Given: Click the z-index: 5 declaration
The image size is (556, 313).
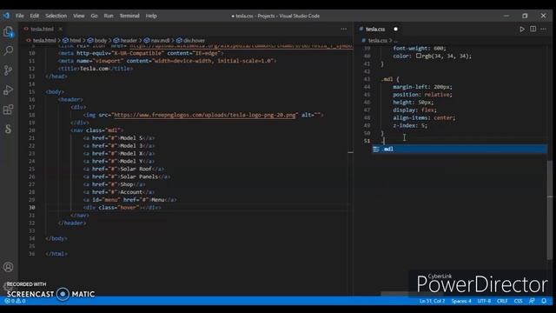Looking at the screenshot, I should 410,125.
